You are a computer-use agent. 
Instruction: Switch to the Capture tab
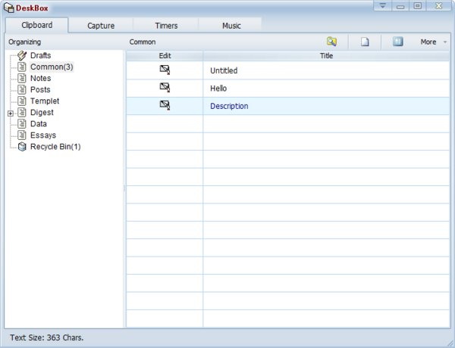point(101,26)
